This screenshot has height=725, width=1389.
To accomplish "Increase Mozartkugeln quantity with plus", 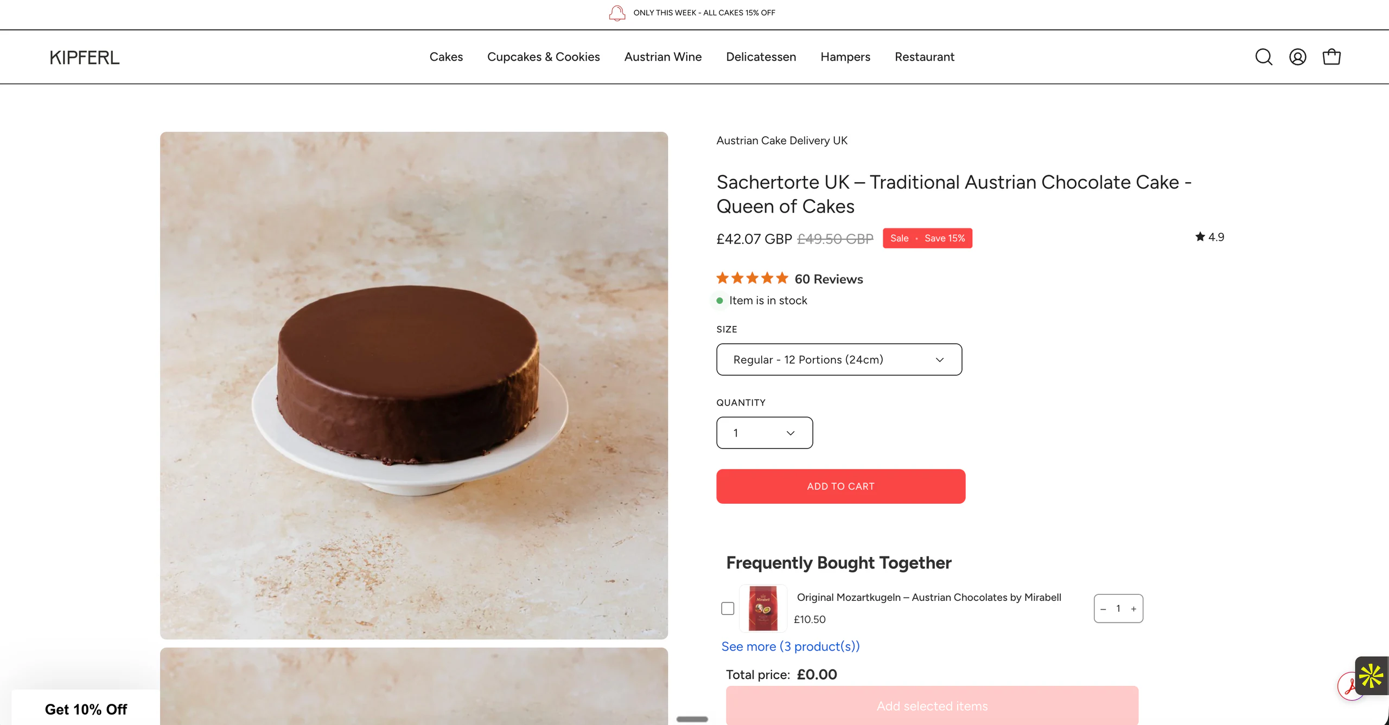I will coord(1133,609).
